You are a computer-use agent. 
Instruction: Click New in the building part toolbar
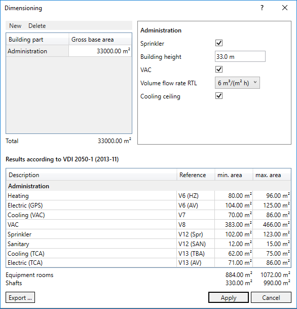15,26
